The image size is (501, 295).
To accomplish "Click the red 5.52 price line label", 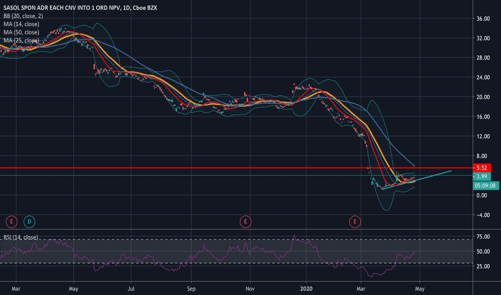I will click(482, 168).
